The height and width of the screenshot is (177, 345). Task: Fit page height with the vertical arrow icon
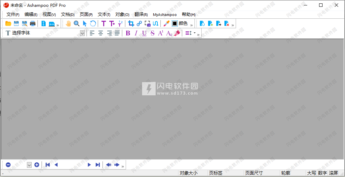44,23
